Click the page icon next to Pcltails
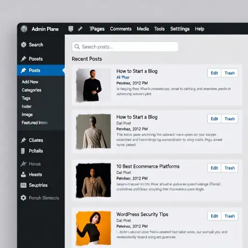Image resolution: width=248 pixels, height=248 pixels. tap(23, 151)
